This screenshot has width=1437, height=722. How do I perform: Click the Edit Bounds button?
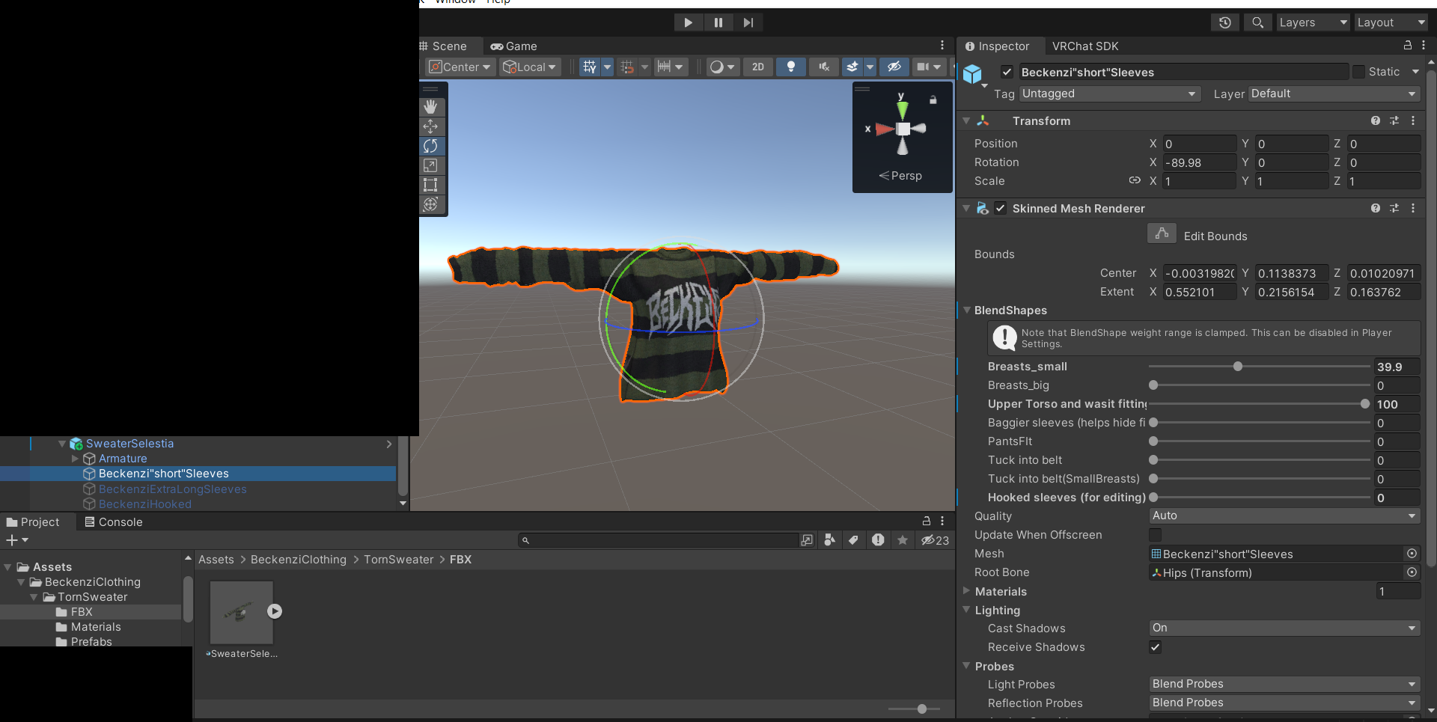coord(1162,233)
